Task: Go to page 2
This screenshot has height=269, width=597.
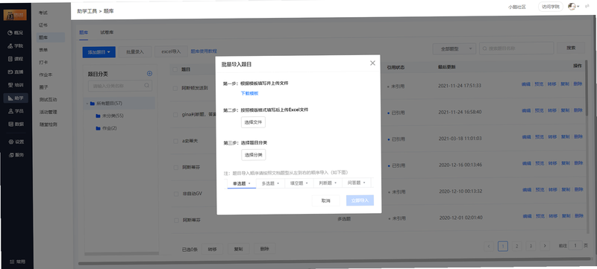Action: (x=516, y=246)
